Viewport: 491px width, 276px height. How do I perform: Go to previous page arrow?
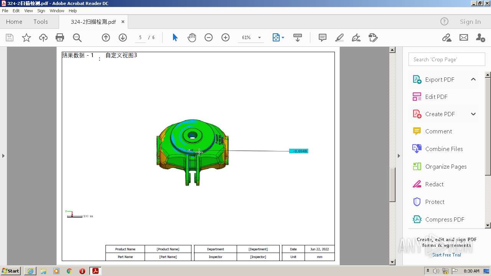tap(106, 38)
